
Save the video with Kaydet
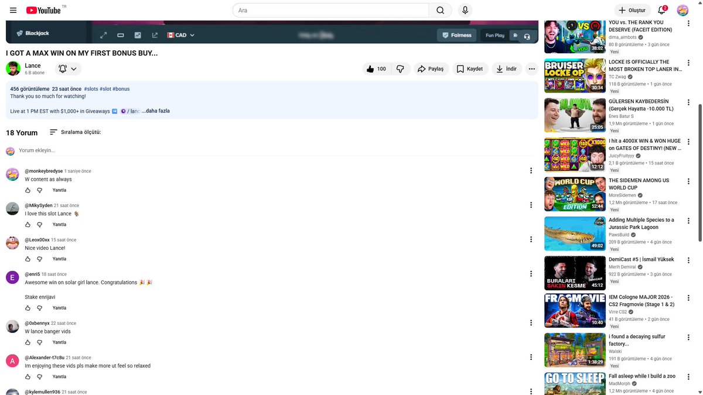click(470, 68)
